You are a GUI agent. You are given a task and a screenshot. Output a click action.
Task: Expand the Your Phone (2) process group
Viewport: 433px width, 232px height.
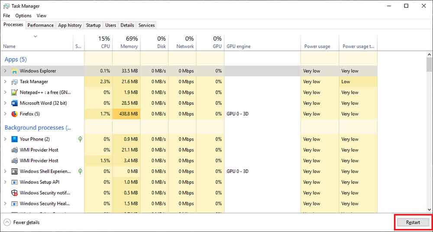pos(5,139)
